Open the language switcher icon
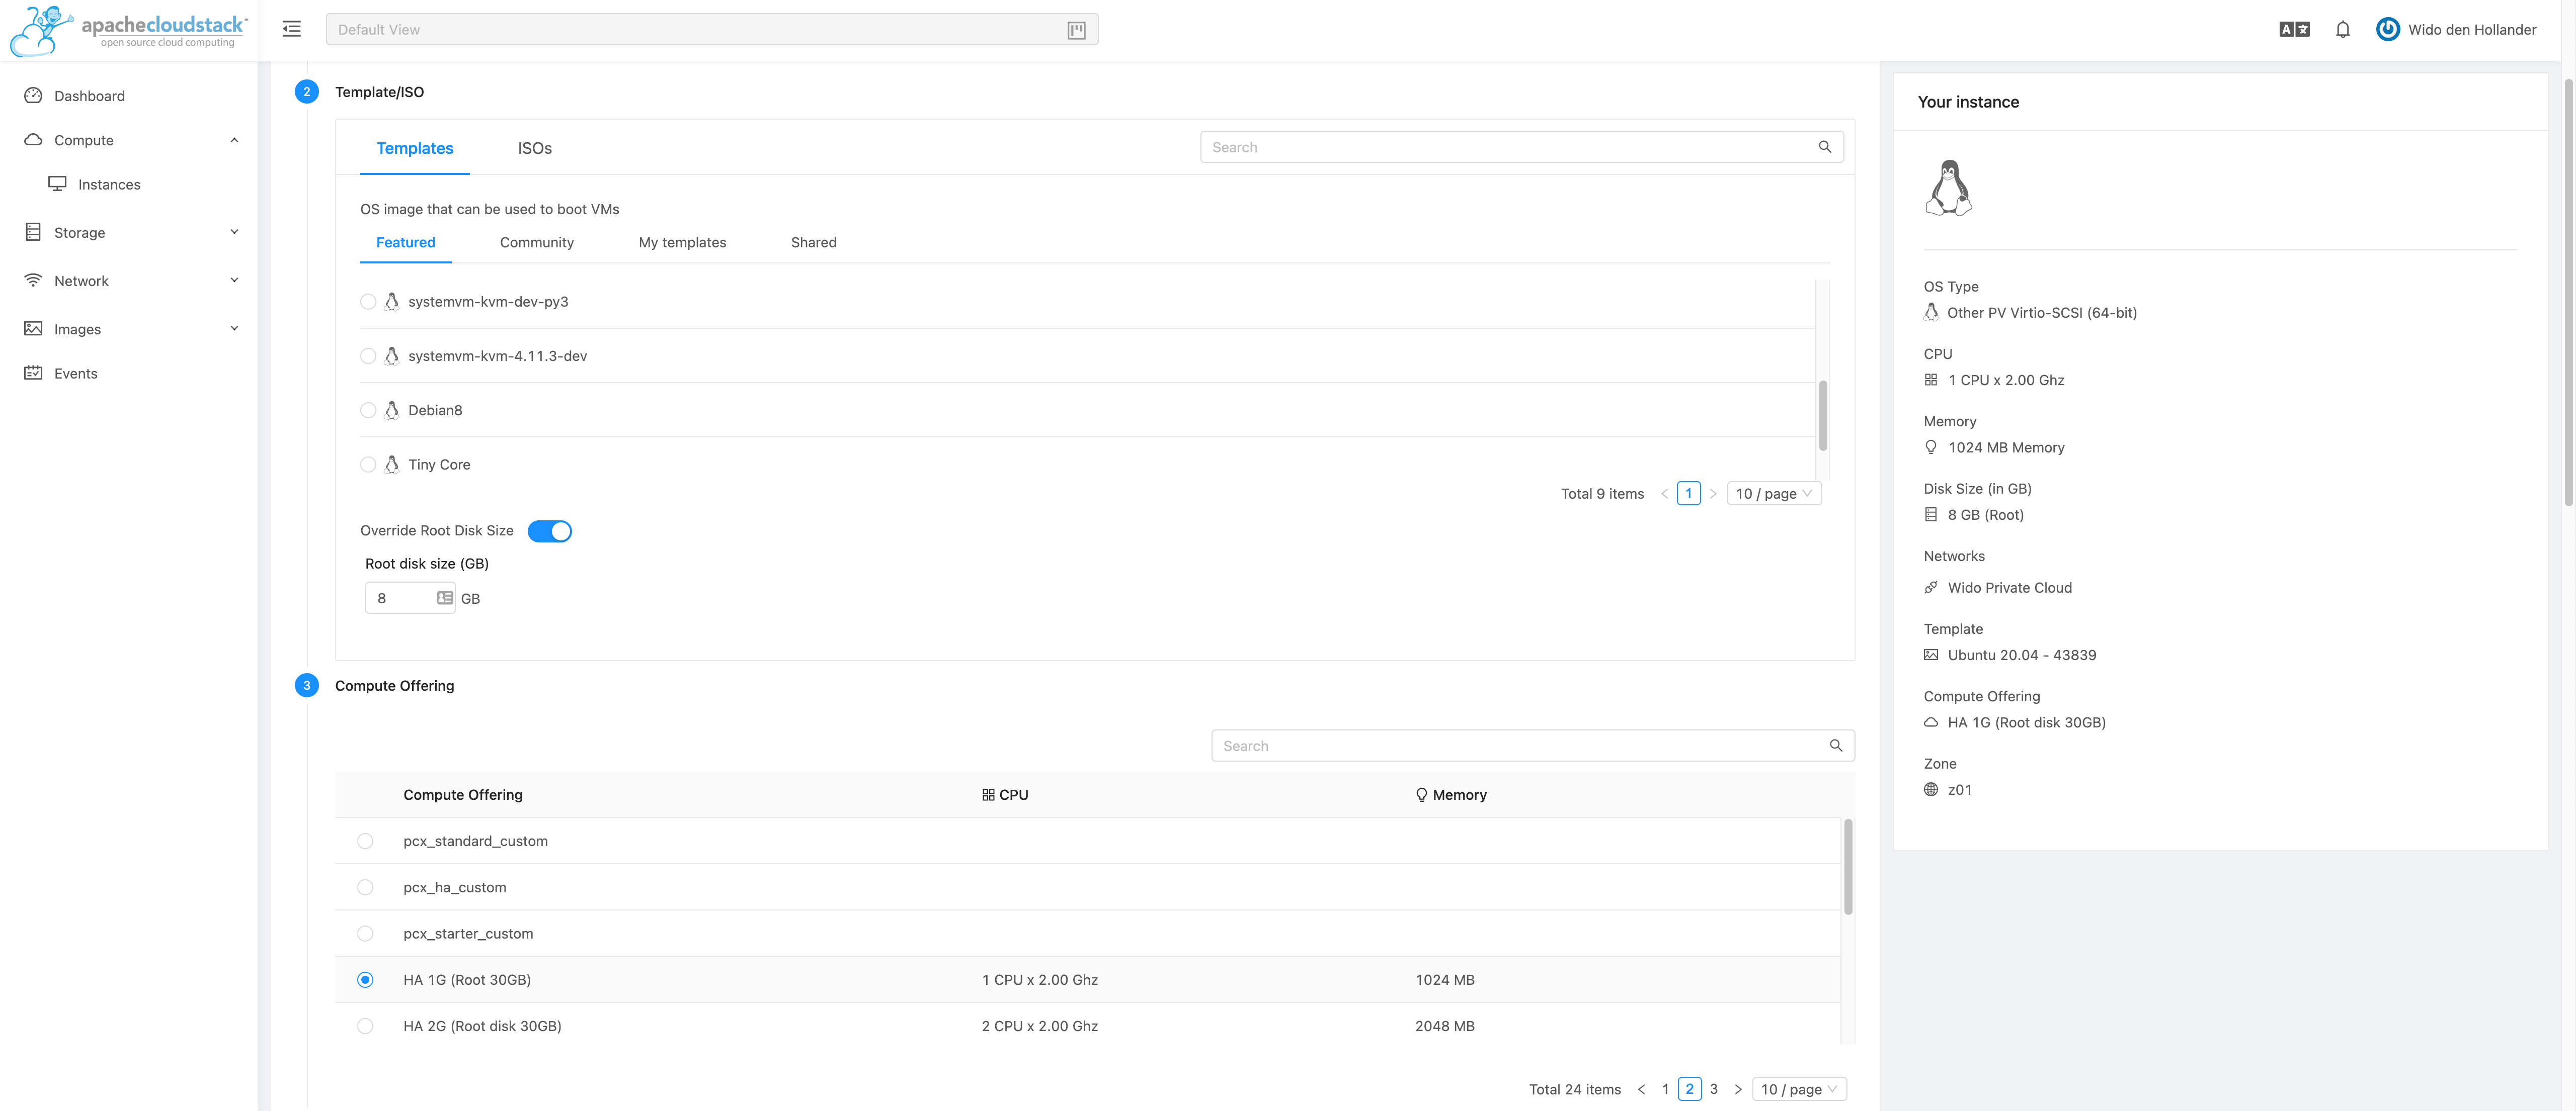The height and width of the screenshot is (1111, 2576). tap(2293, 29)
